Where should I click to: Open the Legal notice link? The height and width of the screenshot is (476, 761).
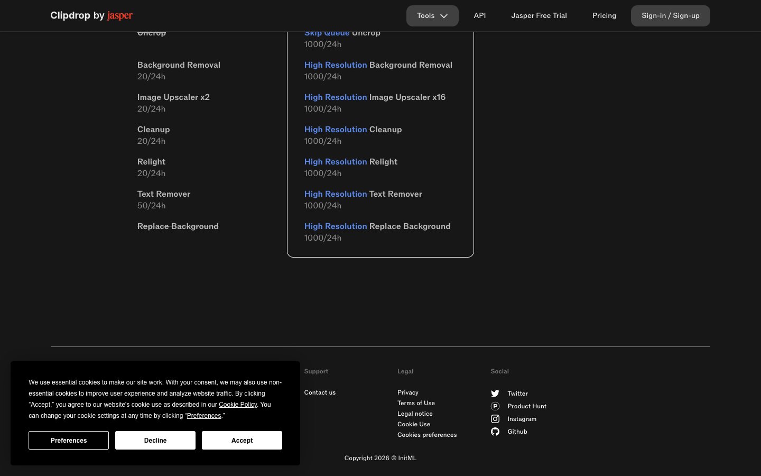point(415,414)
